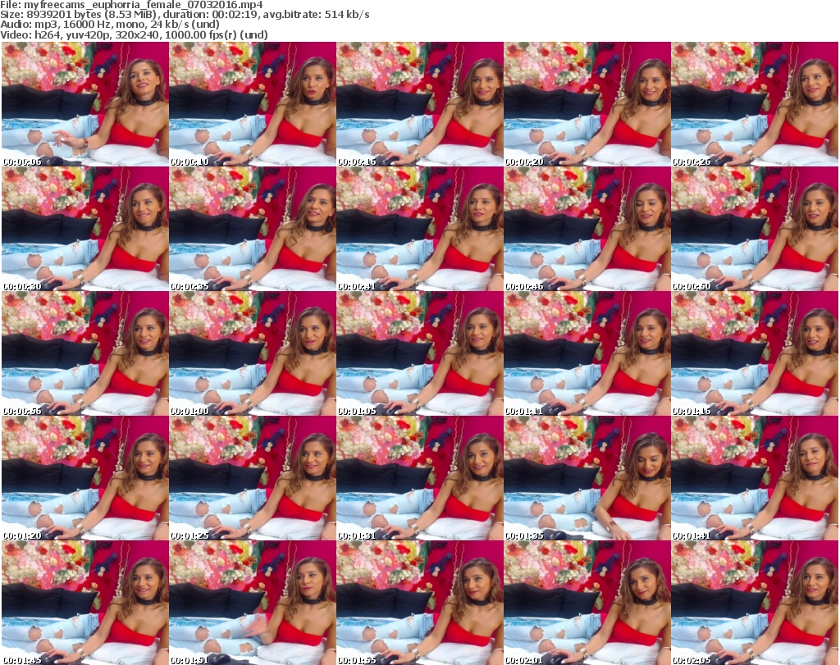Viewport: 840px width, 665px height.
Task: Select the thumbnail frame stamped 00:01:20
Action: 85,478
